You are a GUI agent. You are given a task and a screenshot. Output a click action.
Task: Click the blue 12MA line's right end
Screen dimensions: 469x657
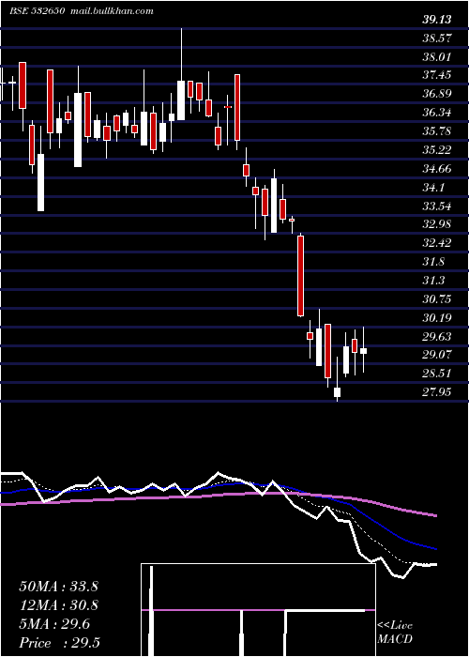pos(434,548)
